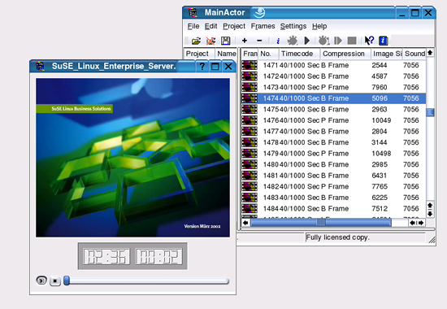This screenshot has width=447, height=309.
Task: Open the File menu
Action: click(193, 26)
